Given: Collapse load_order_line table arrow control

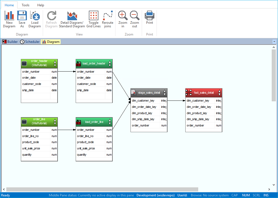Looking at the screenshot, I should pos(110,122).
